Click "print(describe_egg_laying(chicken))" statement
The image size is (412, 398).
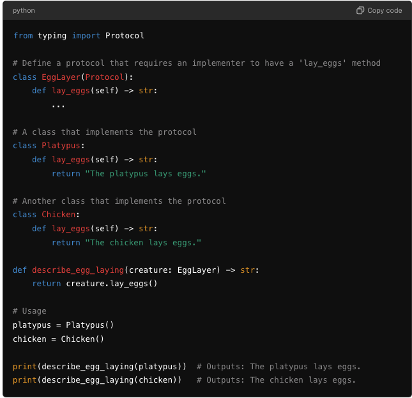[x=97, y=380]
